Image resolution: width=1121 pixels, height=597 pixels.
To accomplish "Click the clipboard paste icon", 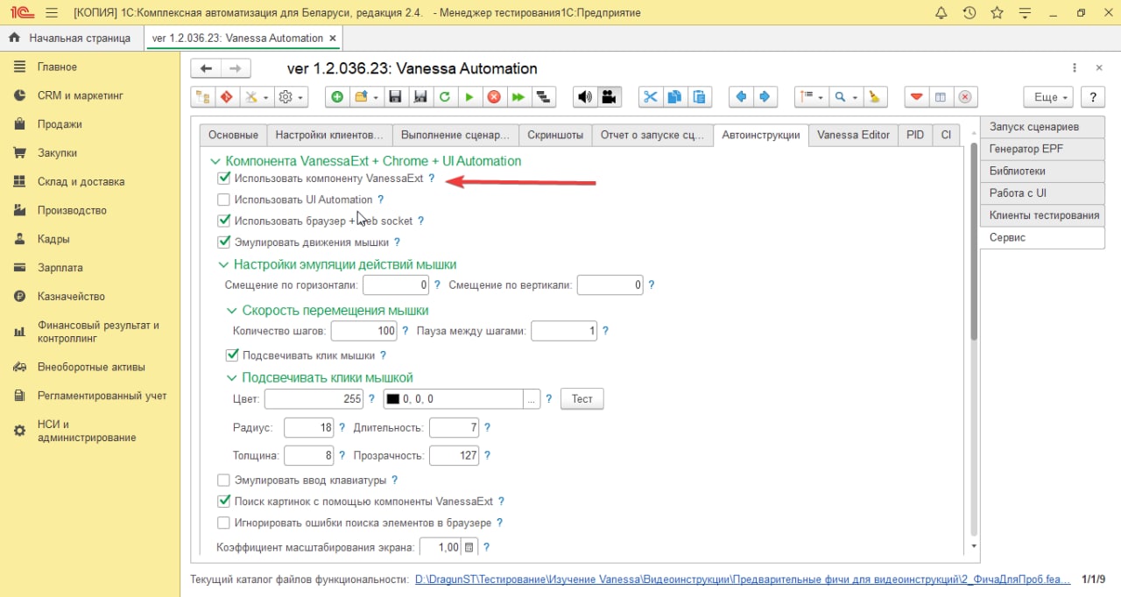I will [x=699, y=97].
